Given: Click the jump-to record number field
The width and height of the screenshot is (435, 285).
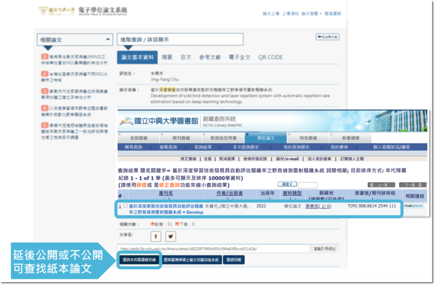Looking at the screenshot, I should click(308, 185).
